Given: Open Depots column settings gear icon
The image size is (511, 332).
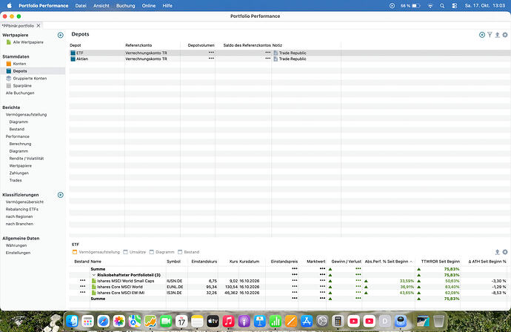Looking at the screenshot, I should pyautogui.click(x=505, y=35).
